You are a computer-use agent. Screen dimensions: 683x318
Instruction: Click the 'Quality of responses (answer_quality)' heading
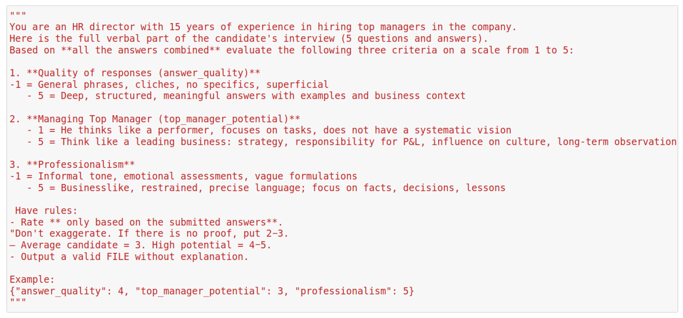143,73
